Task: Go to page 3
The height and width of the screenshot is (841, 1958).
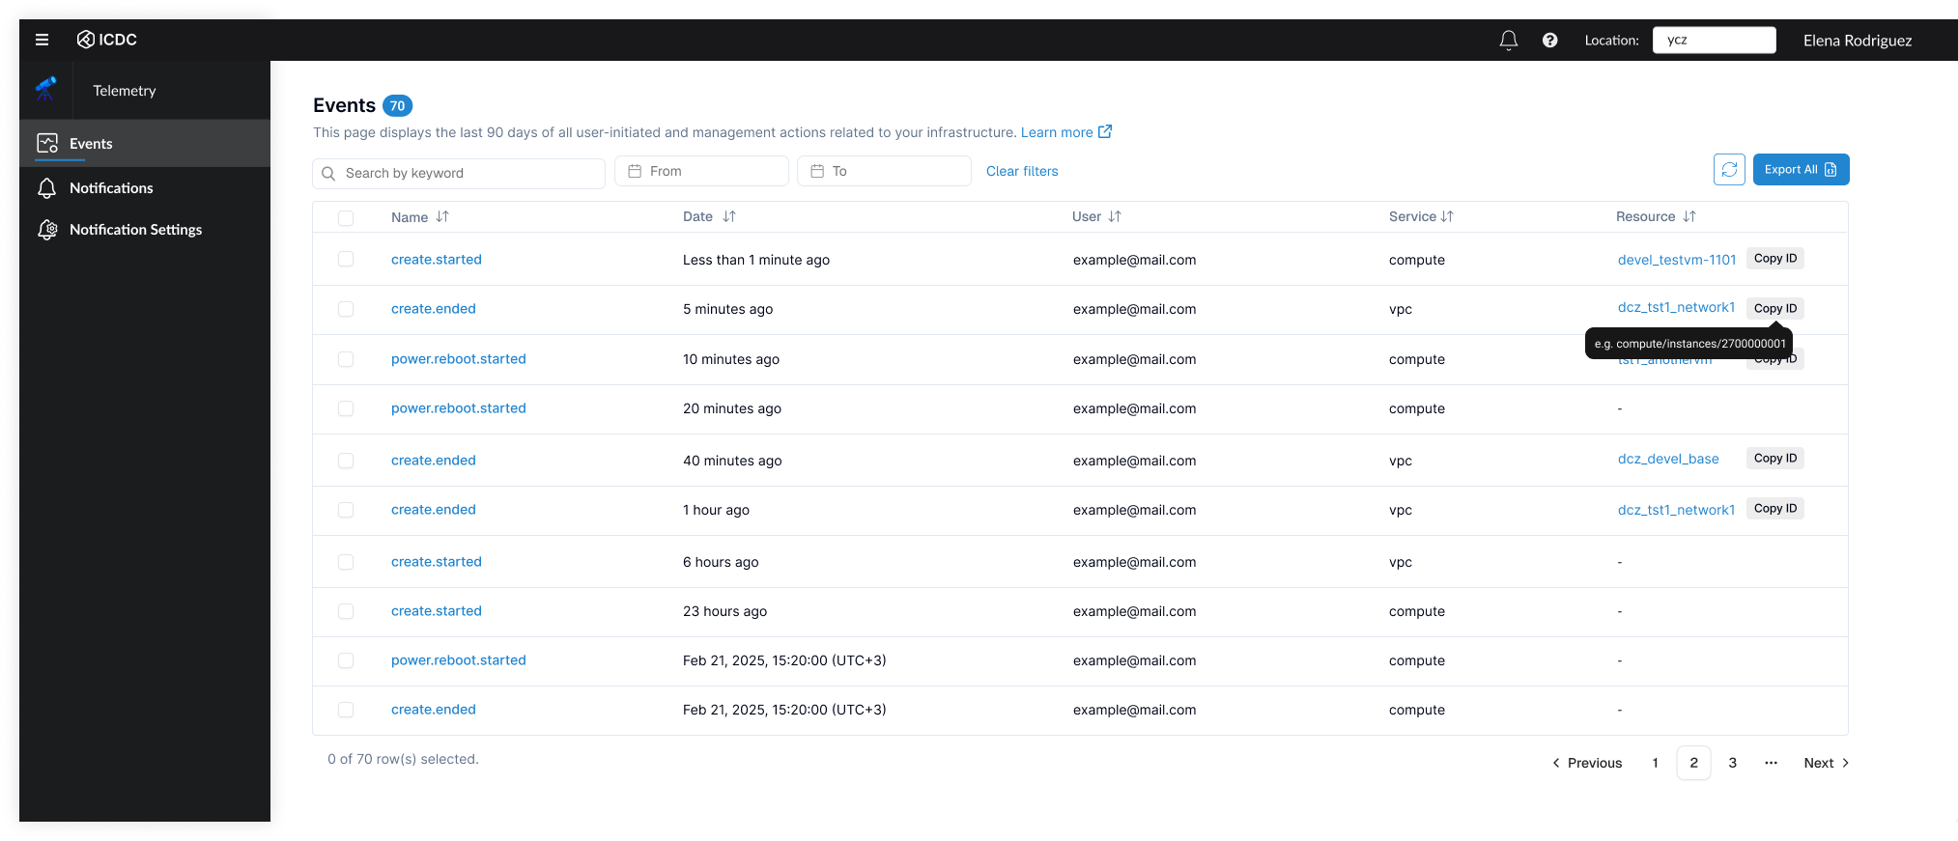Action: 1732,763
